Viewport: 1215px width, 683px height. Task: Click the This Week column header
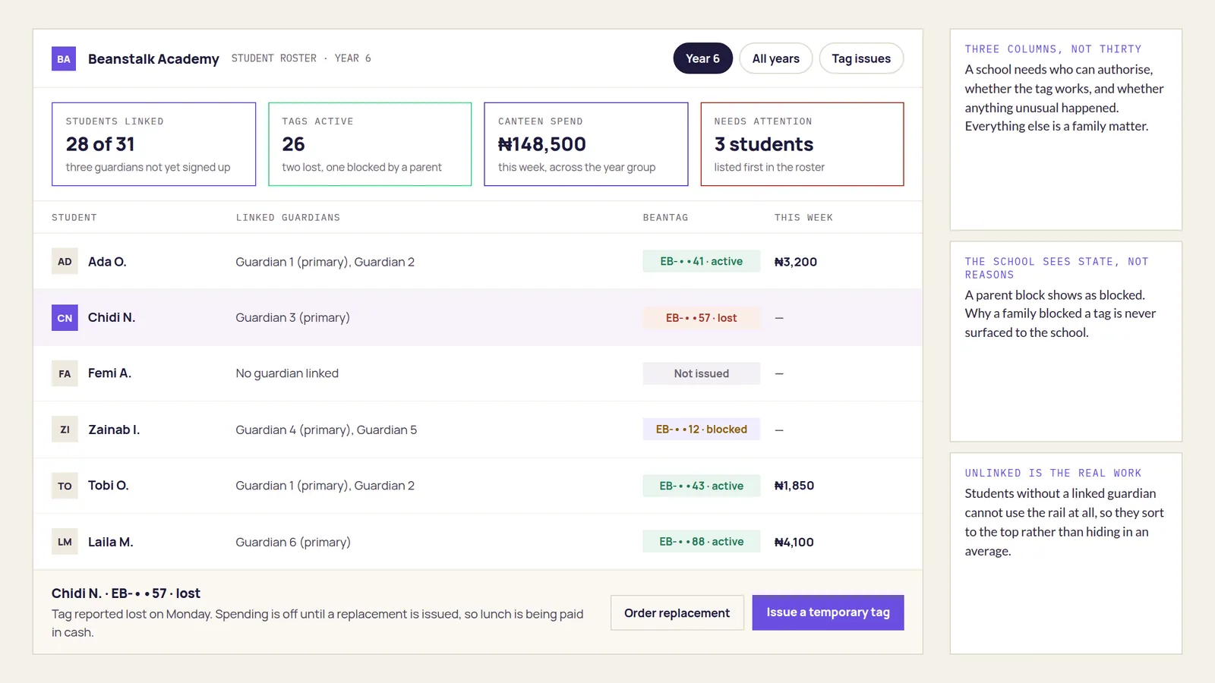click(803, 218)
